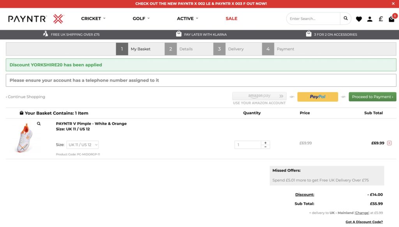
Task: Click Continue Shopping link
Action: coord(25,97)
